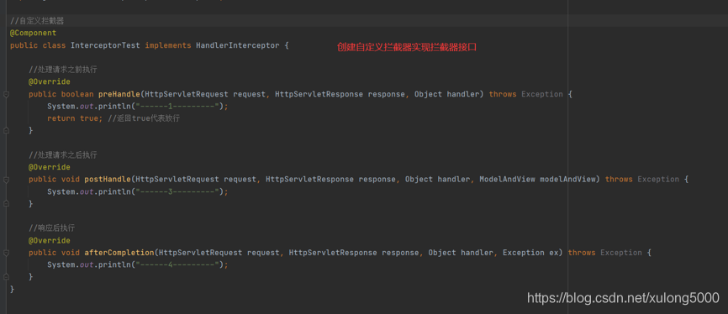Click the @Override annotation above preHandle
This screenshot has height=314, width=728.
point(50,81)
